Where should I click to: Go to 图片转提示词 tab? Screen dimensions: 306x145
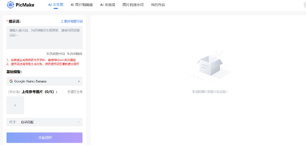click(133, 5)
